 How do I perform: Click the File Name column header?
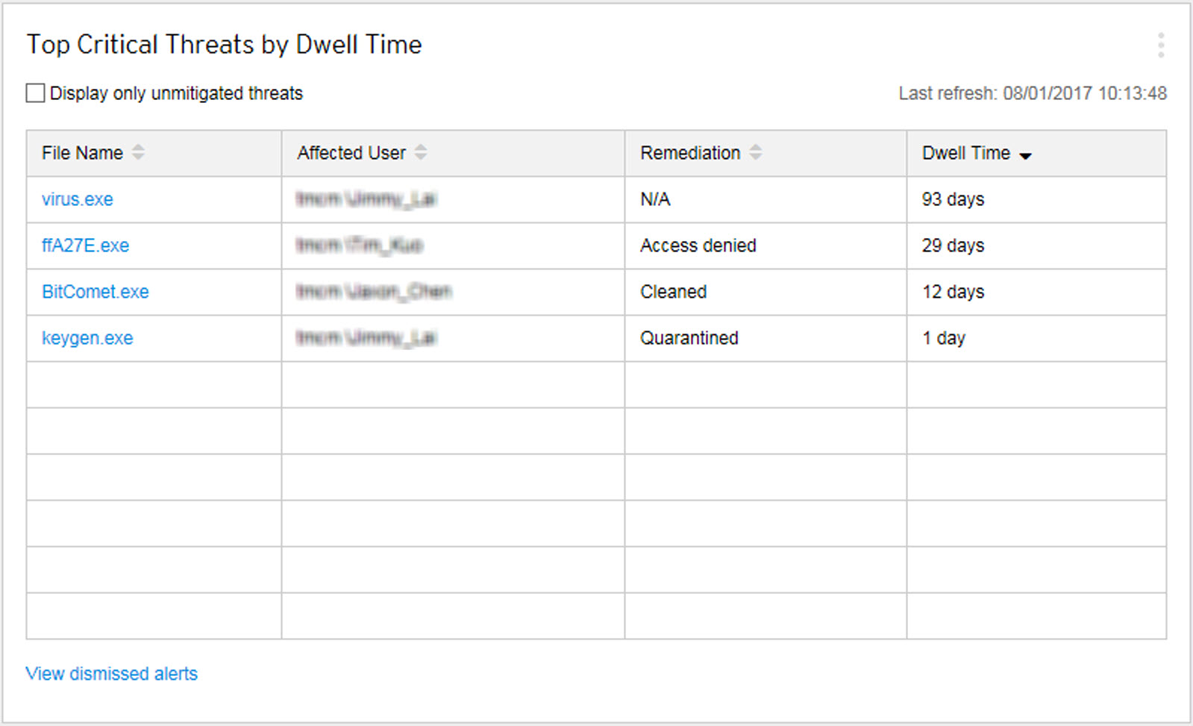click(82, 153)
